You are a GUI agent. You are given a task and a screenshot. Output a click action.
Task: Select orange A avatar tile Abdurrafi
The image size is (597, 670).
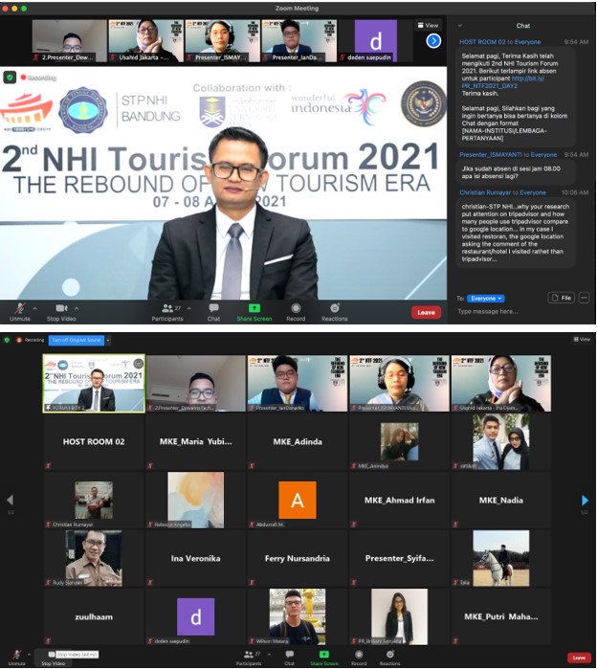(298, 501)
